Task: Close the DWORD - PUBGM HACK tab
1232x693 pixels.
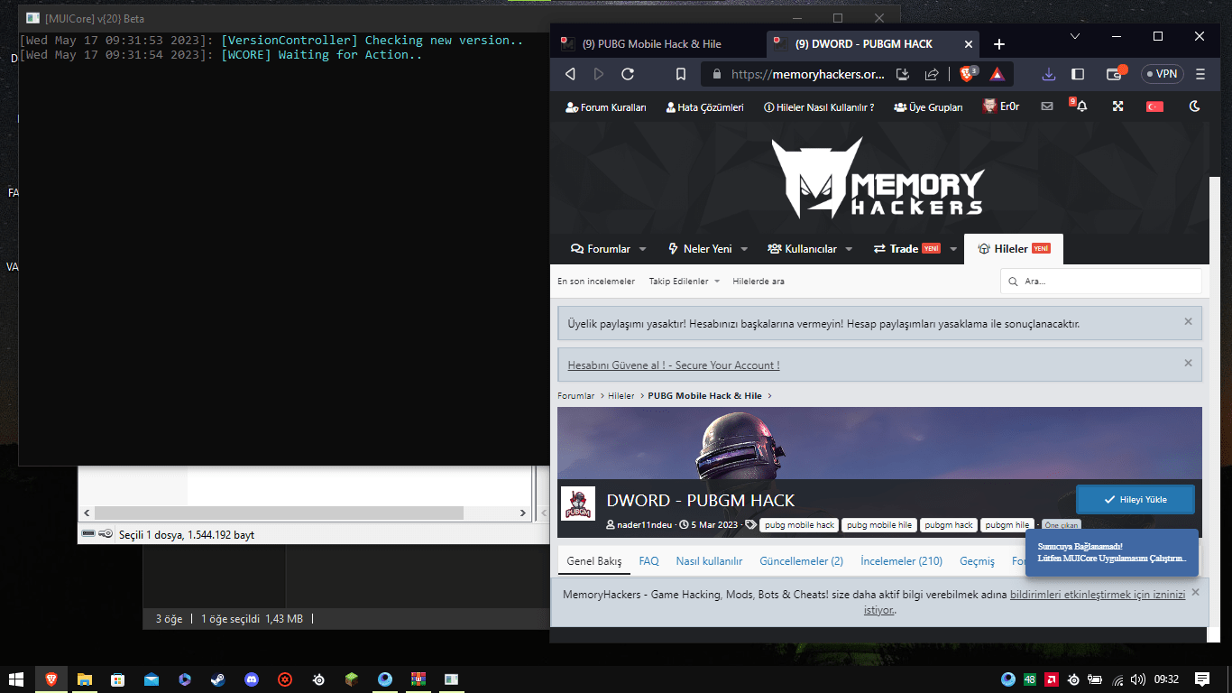Action: pos(969,43)
